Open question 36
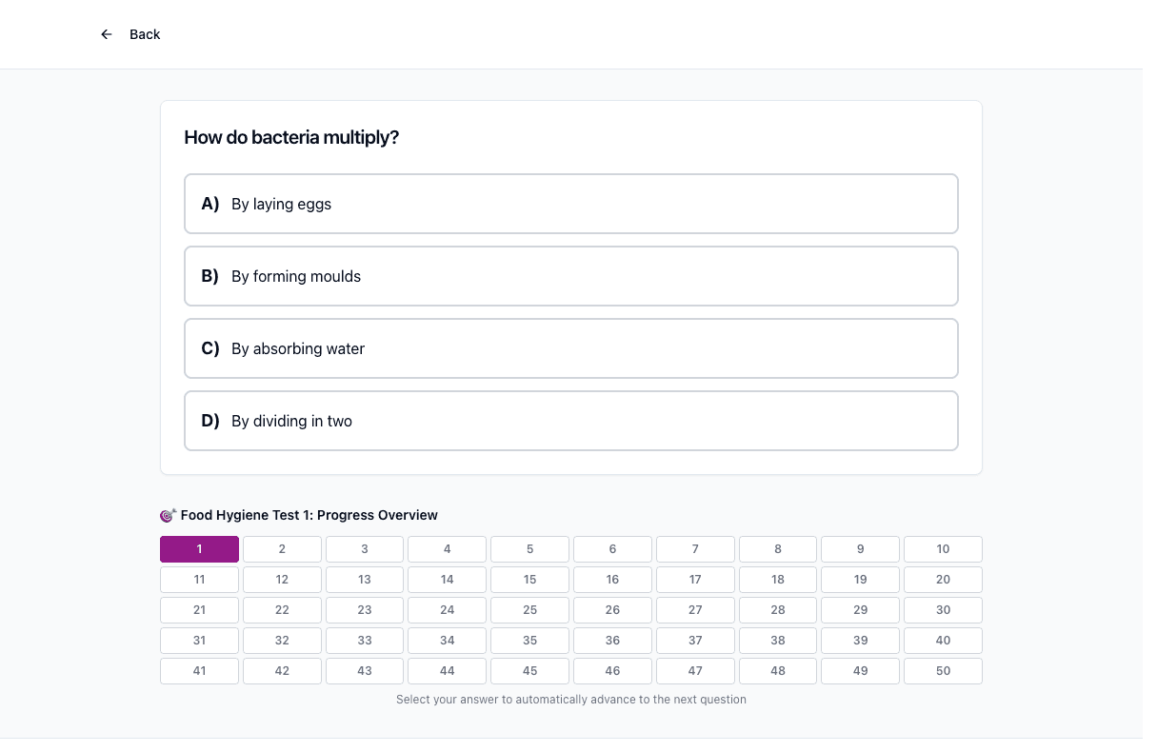1157x752 pixels. point(612,641)
